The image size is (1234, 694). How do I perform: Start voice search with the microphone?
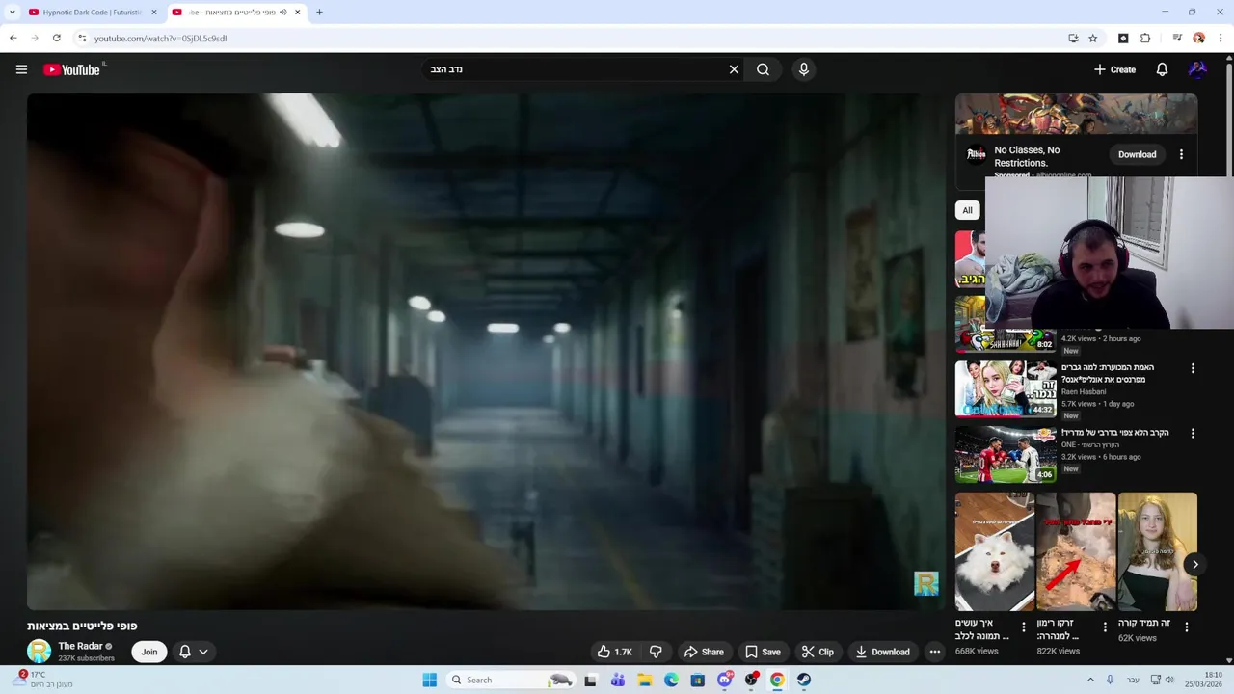click(x=804, y=69)
